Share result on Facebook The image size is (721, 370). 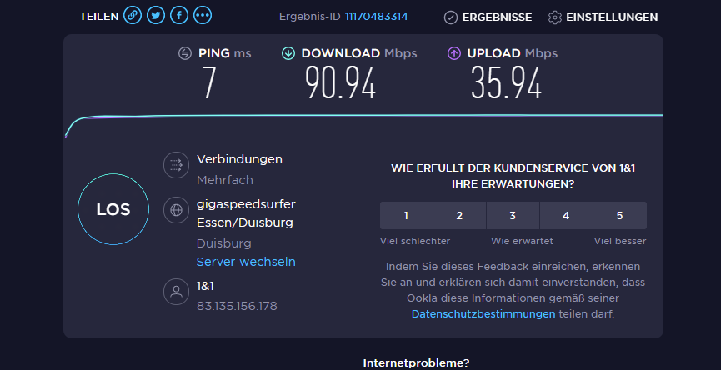tap(179, 16)
